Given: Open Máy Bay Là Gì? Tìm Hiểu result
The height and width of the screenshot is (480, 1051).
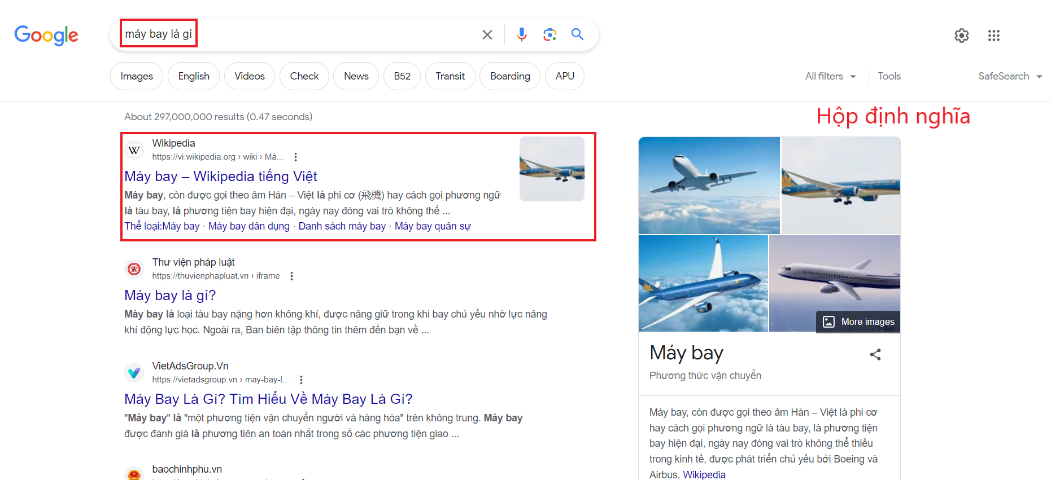Looking at the screenshot, I should pos(268,399).
